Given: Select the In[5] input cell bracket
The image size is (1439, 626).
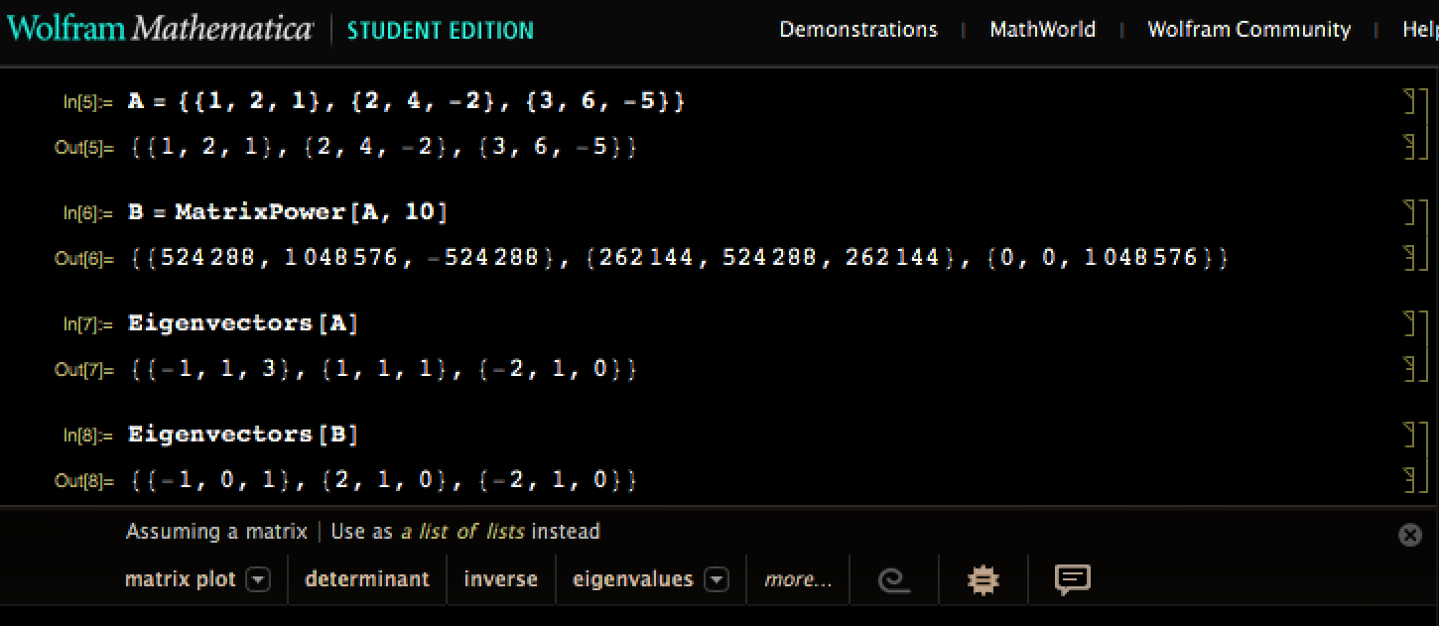Looking at the screenshot, I should tap(1408, 102).
